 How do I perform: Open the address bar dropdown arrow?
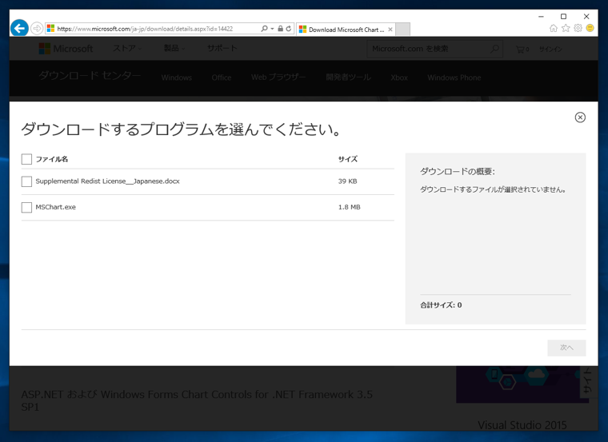tap(272, 29)
